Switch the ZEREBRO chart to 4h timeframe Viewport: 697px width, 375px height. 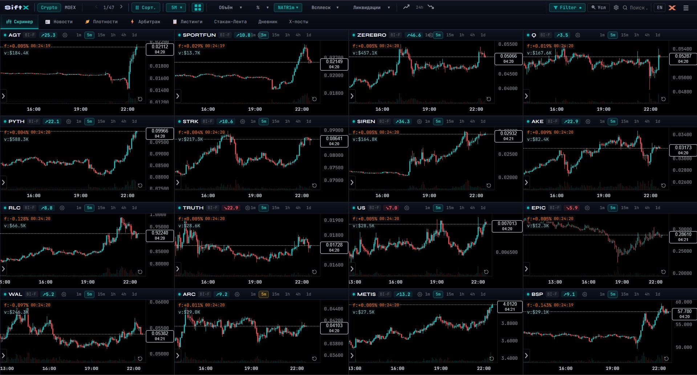[x=472, y=35]
